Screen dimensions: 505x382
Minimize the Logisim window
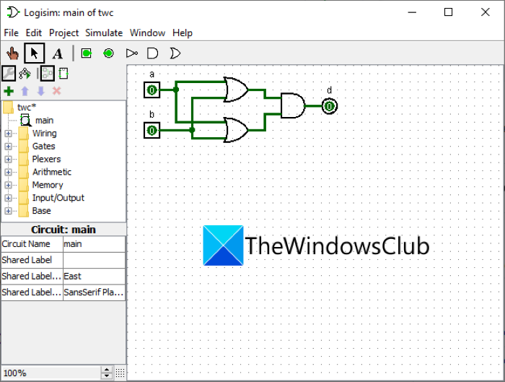[x=412, y=12]
